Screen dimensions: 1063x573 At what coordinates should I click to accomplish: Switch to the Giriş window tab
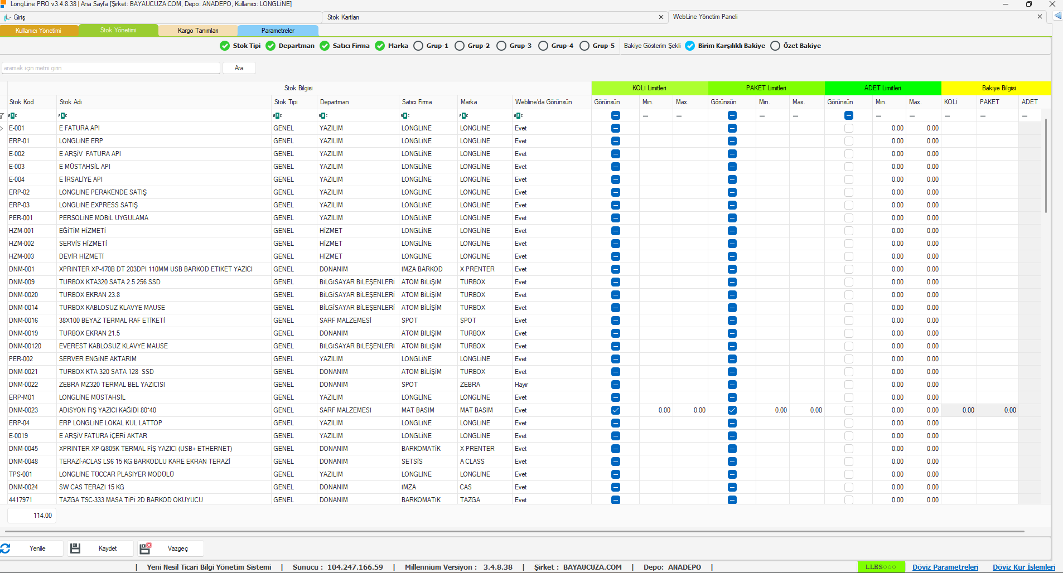coord(161,17)
